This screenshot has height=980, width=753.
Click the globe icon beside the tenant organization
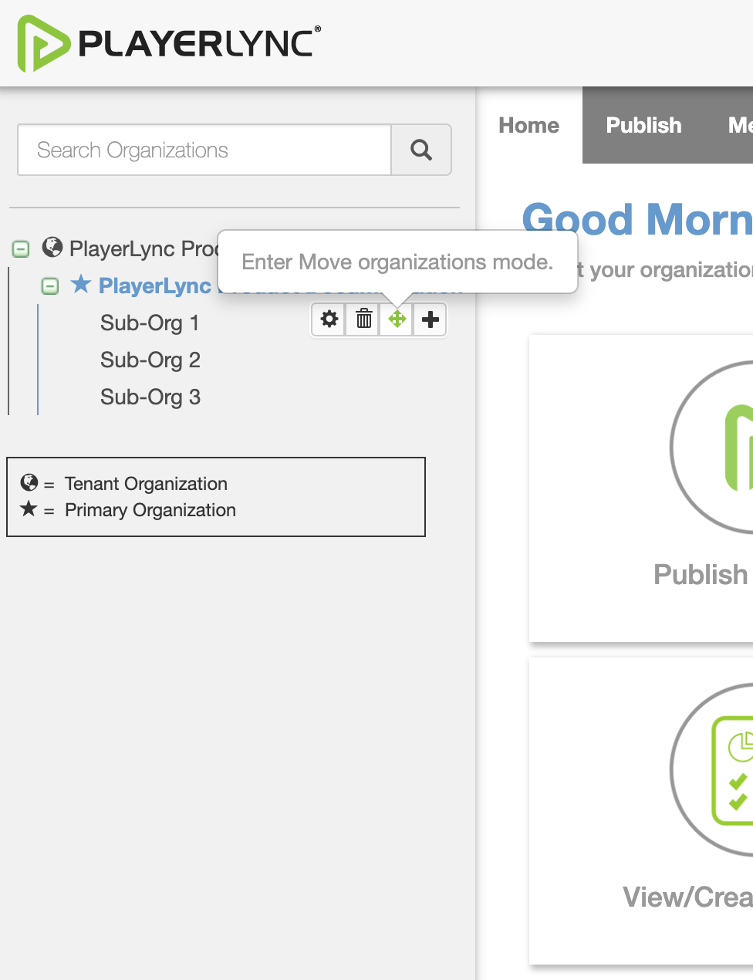pyautogui.click(x=52, y=248)
